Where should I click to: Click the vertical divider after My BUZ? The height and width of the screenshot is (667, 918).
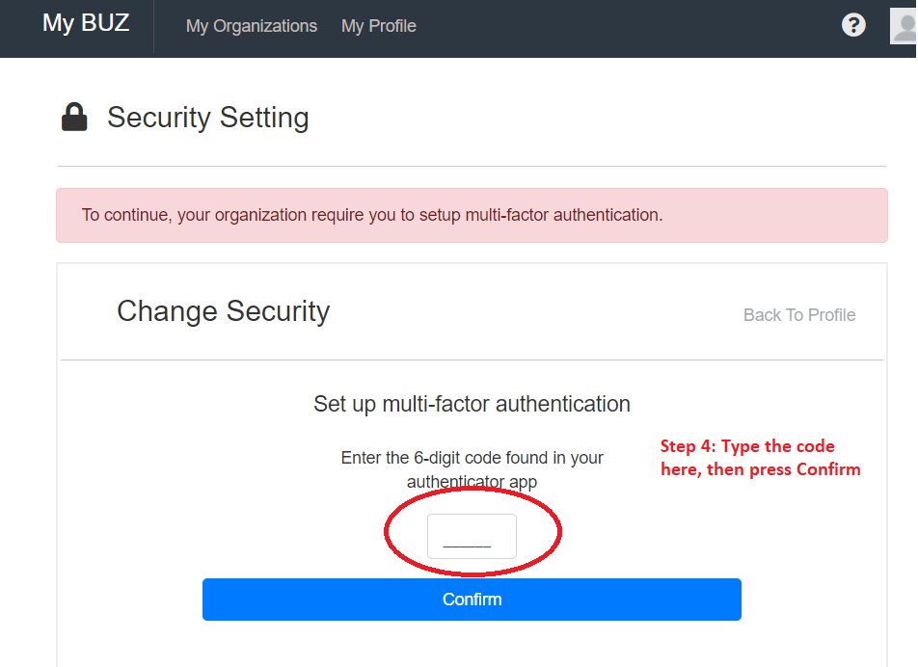153,26
